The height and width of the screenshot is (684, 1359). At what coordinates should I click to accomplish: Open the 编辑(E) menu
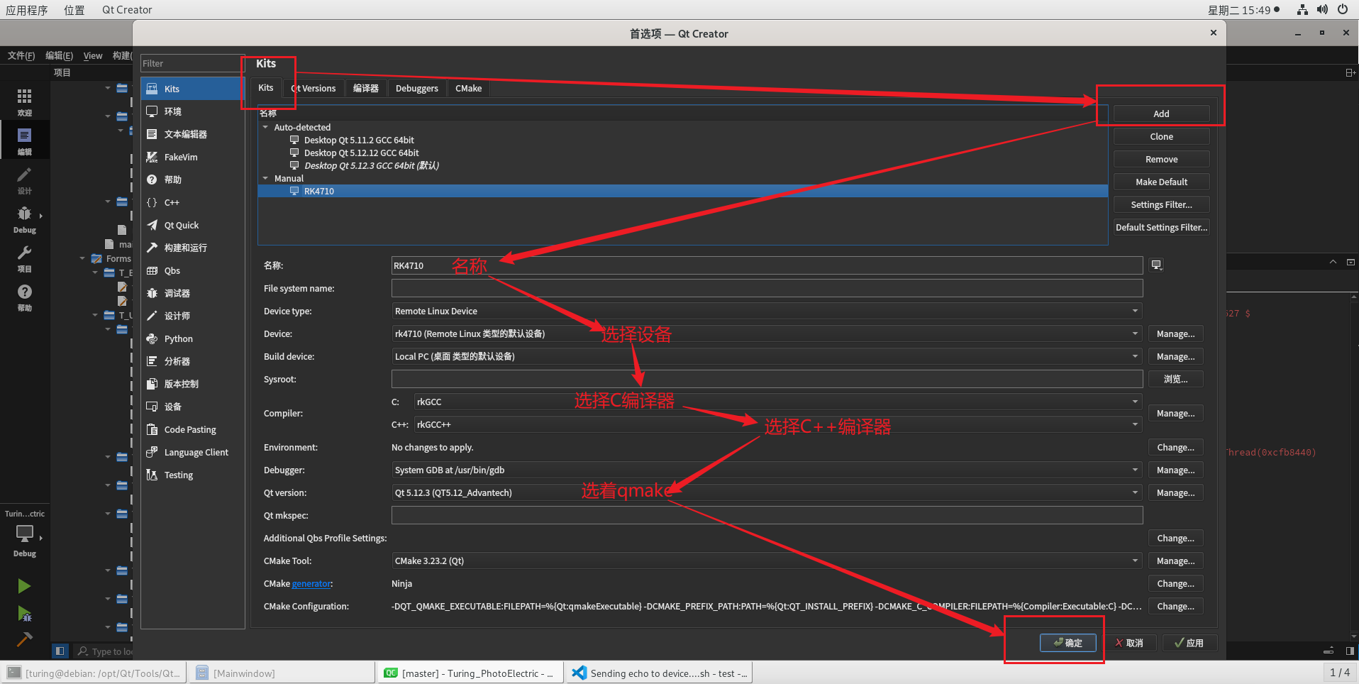[x=59, y=55]
